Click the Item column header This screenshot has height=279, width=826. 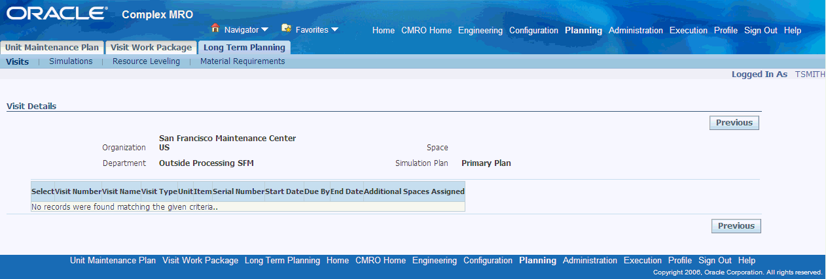pyautogui.click(x=203, y=191)
